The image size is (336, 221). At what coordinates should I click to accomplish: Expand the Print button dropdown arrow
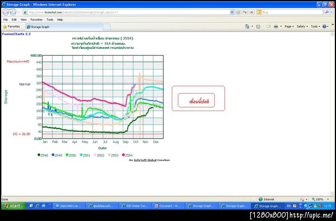[281, 26]
